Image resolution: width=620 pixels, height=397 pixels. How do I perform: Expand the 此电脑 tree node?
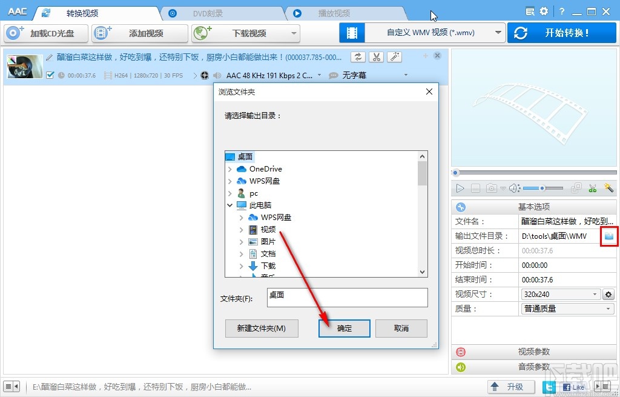click(x=230, y=205)
